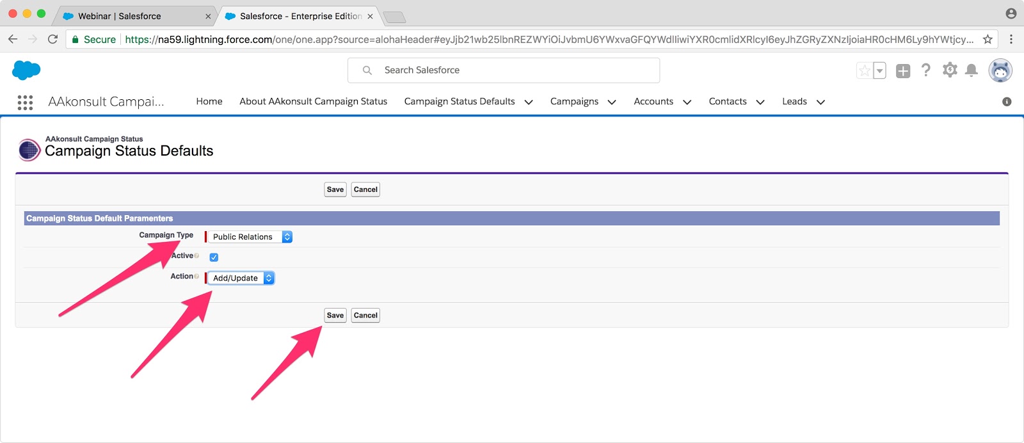Open the Action Add/Update dropdown
Screen dimensions: 1024x443
[x=241, y=278]
